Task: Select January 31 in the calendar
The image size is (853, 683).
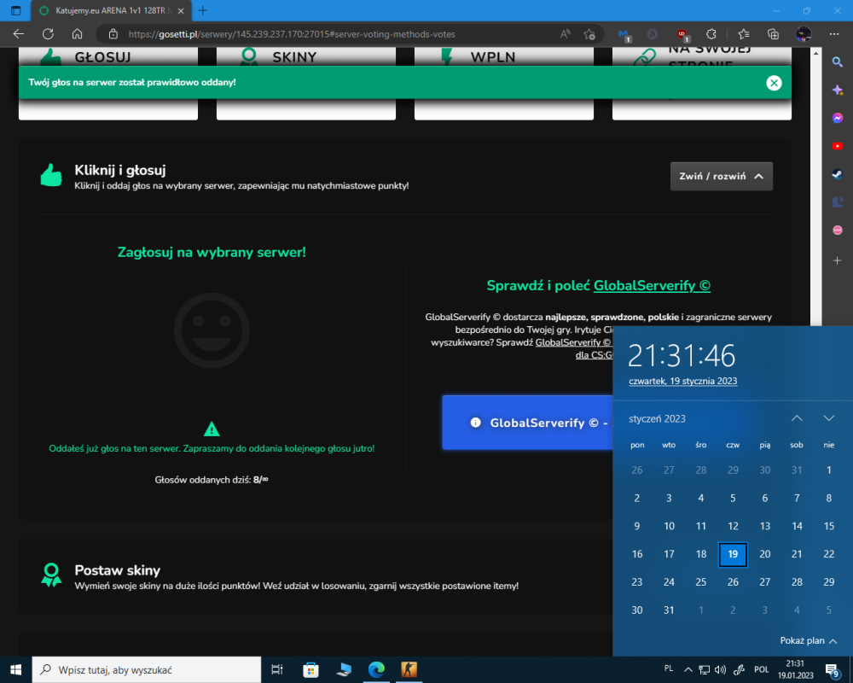Action: pos(669,610)
